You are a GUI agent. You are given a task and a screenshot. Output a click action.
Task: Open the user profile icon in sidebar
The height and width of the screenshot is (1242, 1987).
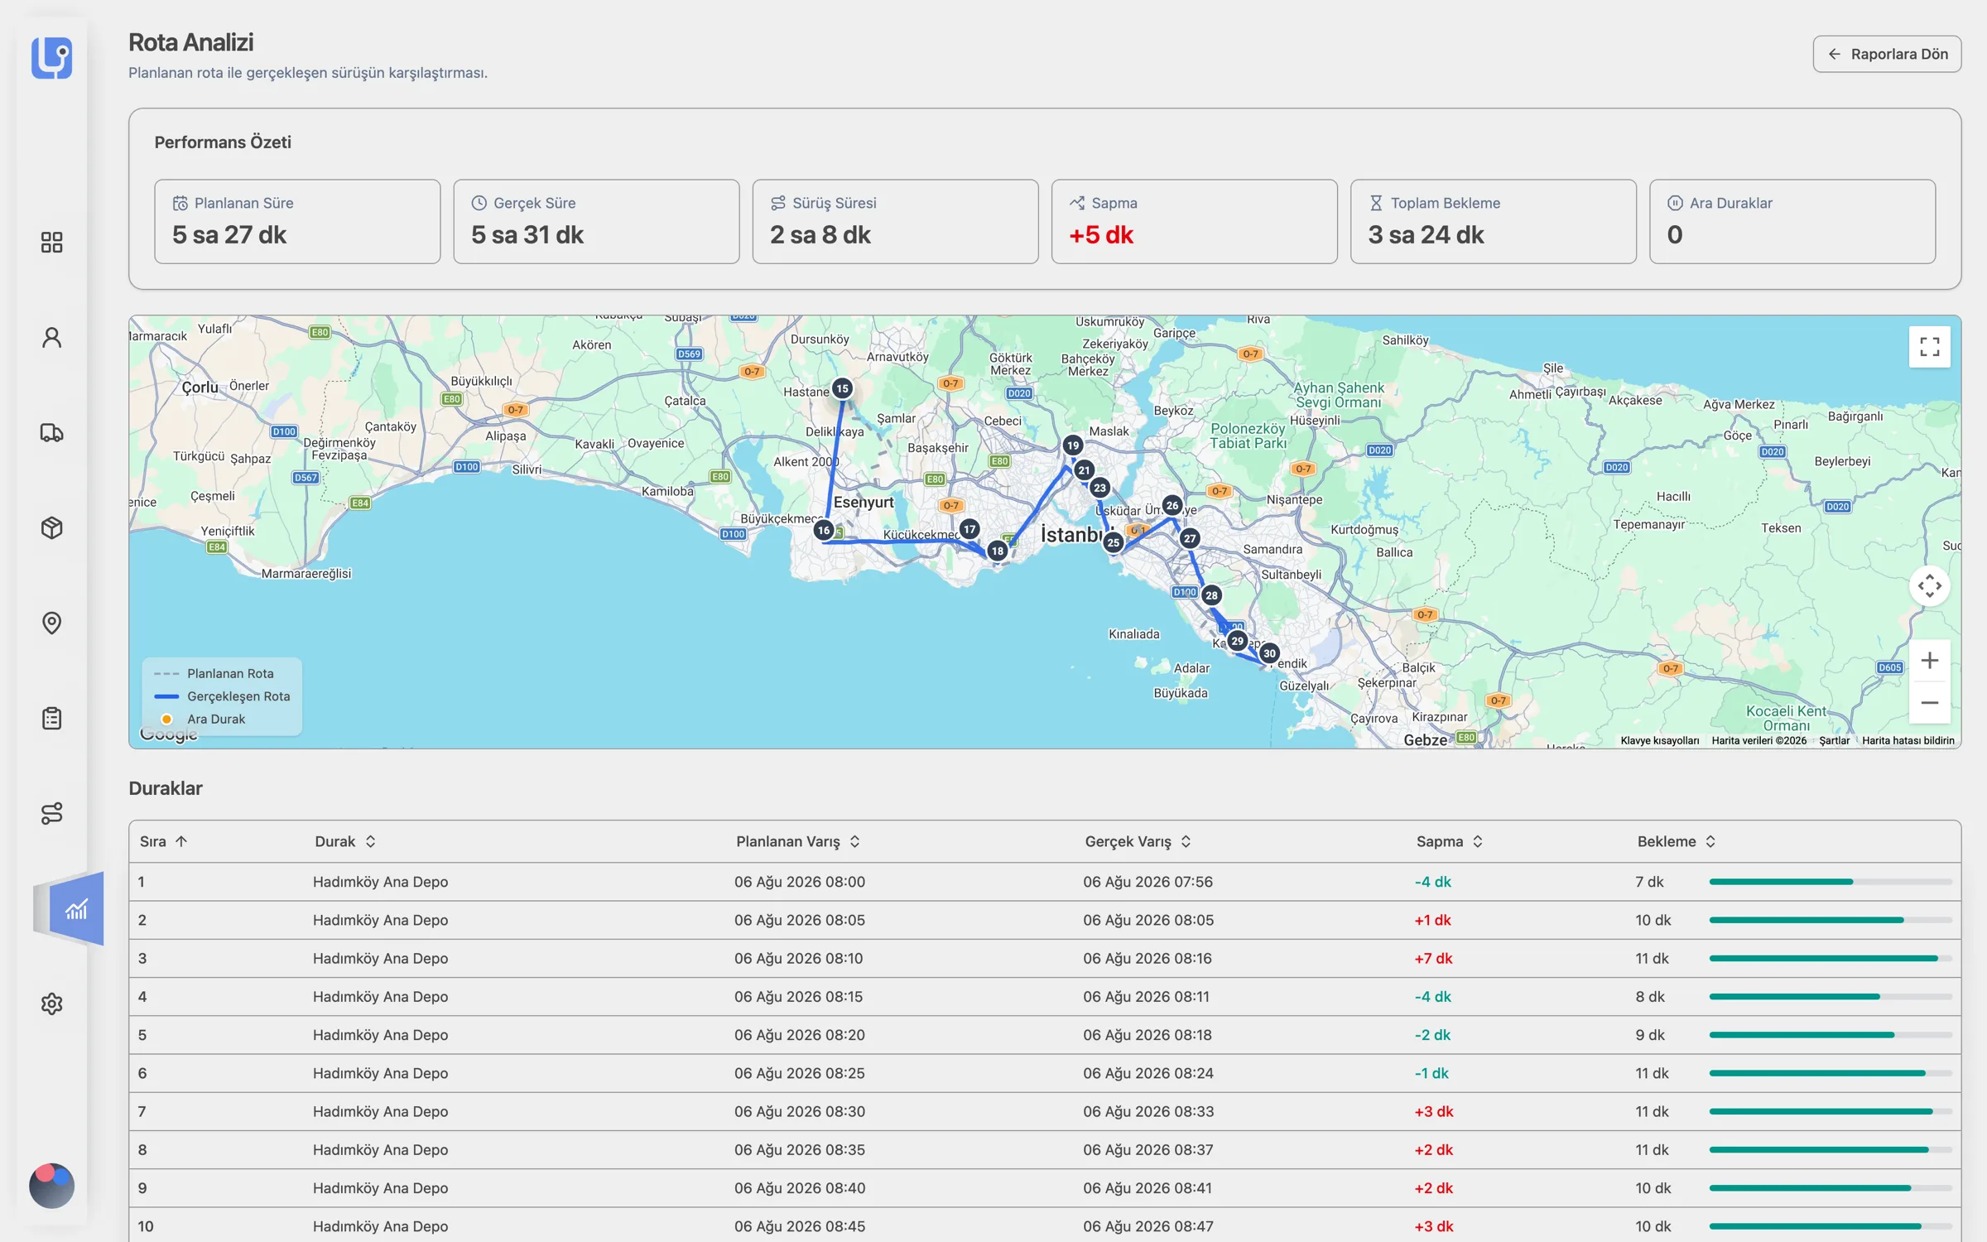coord(51,337)
